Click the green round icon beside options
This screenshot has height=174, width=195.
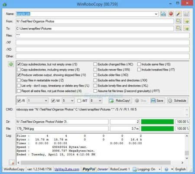11,64
